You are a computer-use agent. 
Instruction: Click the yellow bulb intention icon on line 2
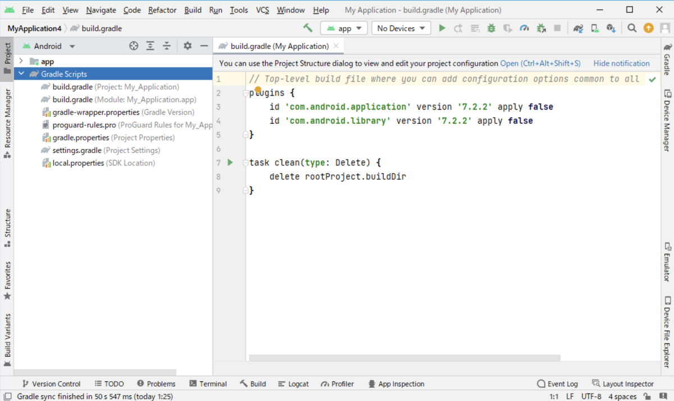[x=258, y=89]
